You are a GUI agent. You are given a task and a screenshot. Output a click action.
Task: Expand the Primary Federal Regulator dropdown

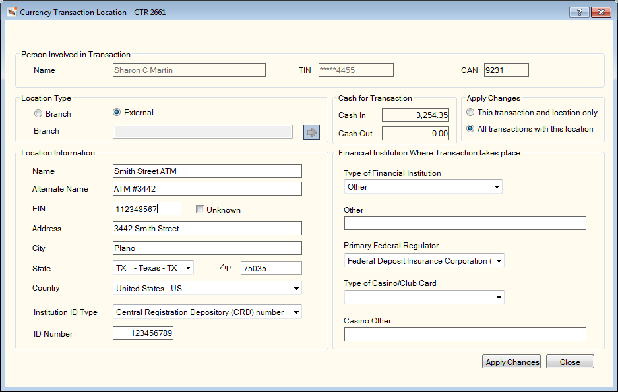499,260
